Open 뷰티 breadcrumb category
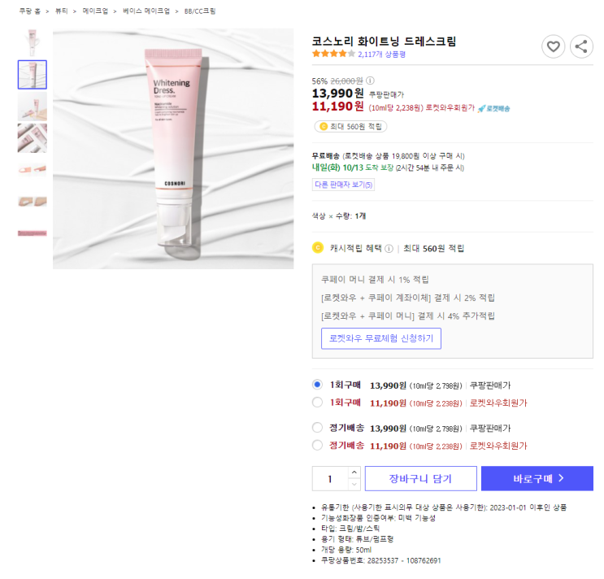The height and width of the screenshot is (579, 604). tap(61, 11)
